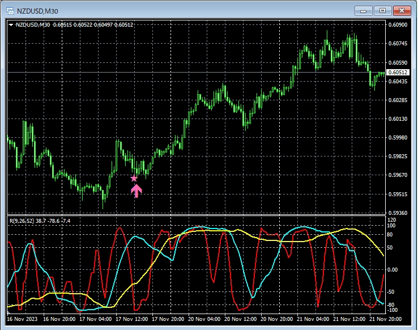Click the NZDUSD,M30 window title text
The height and width of the screenshot is (330, 418).
pyautogui.click(x=37, y=10)
